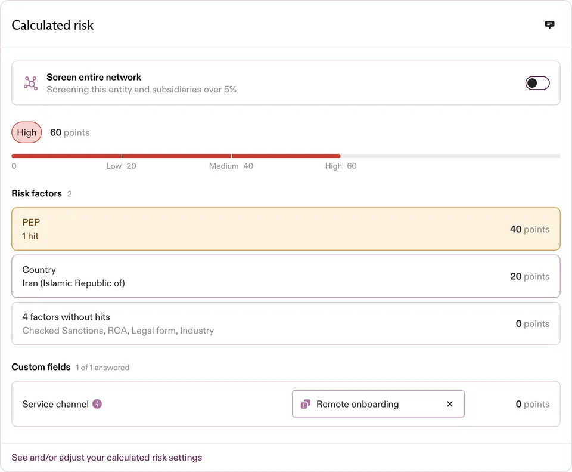Click the risk score progress bar
Viewport: 572px width, 472px height.
285,156
